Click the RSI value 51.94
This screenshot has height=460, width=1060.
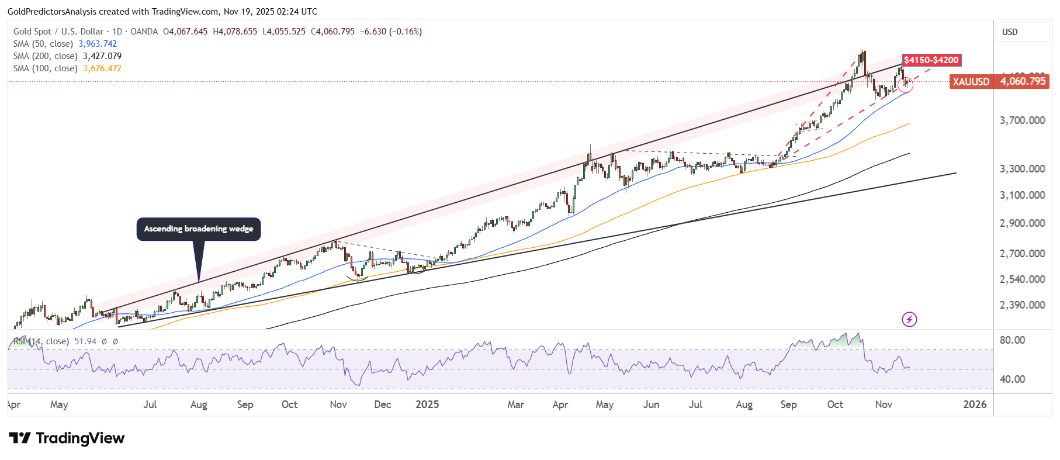(x=85, y=341)
